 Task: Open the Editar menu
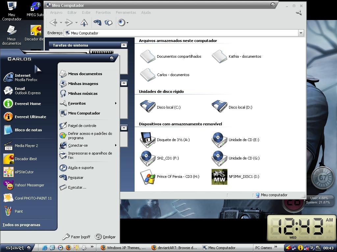coord(72,12)
